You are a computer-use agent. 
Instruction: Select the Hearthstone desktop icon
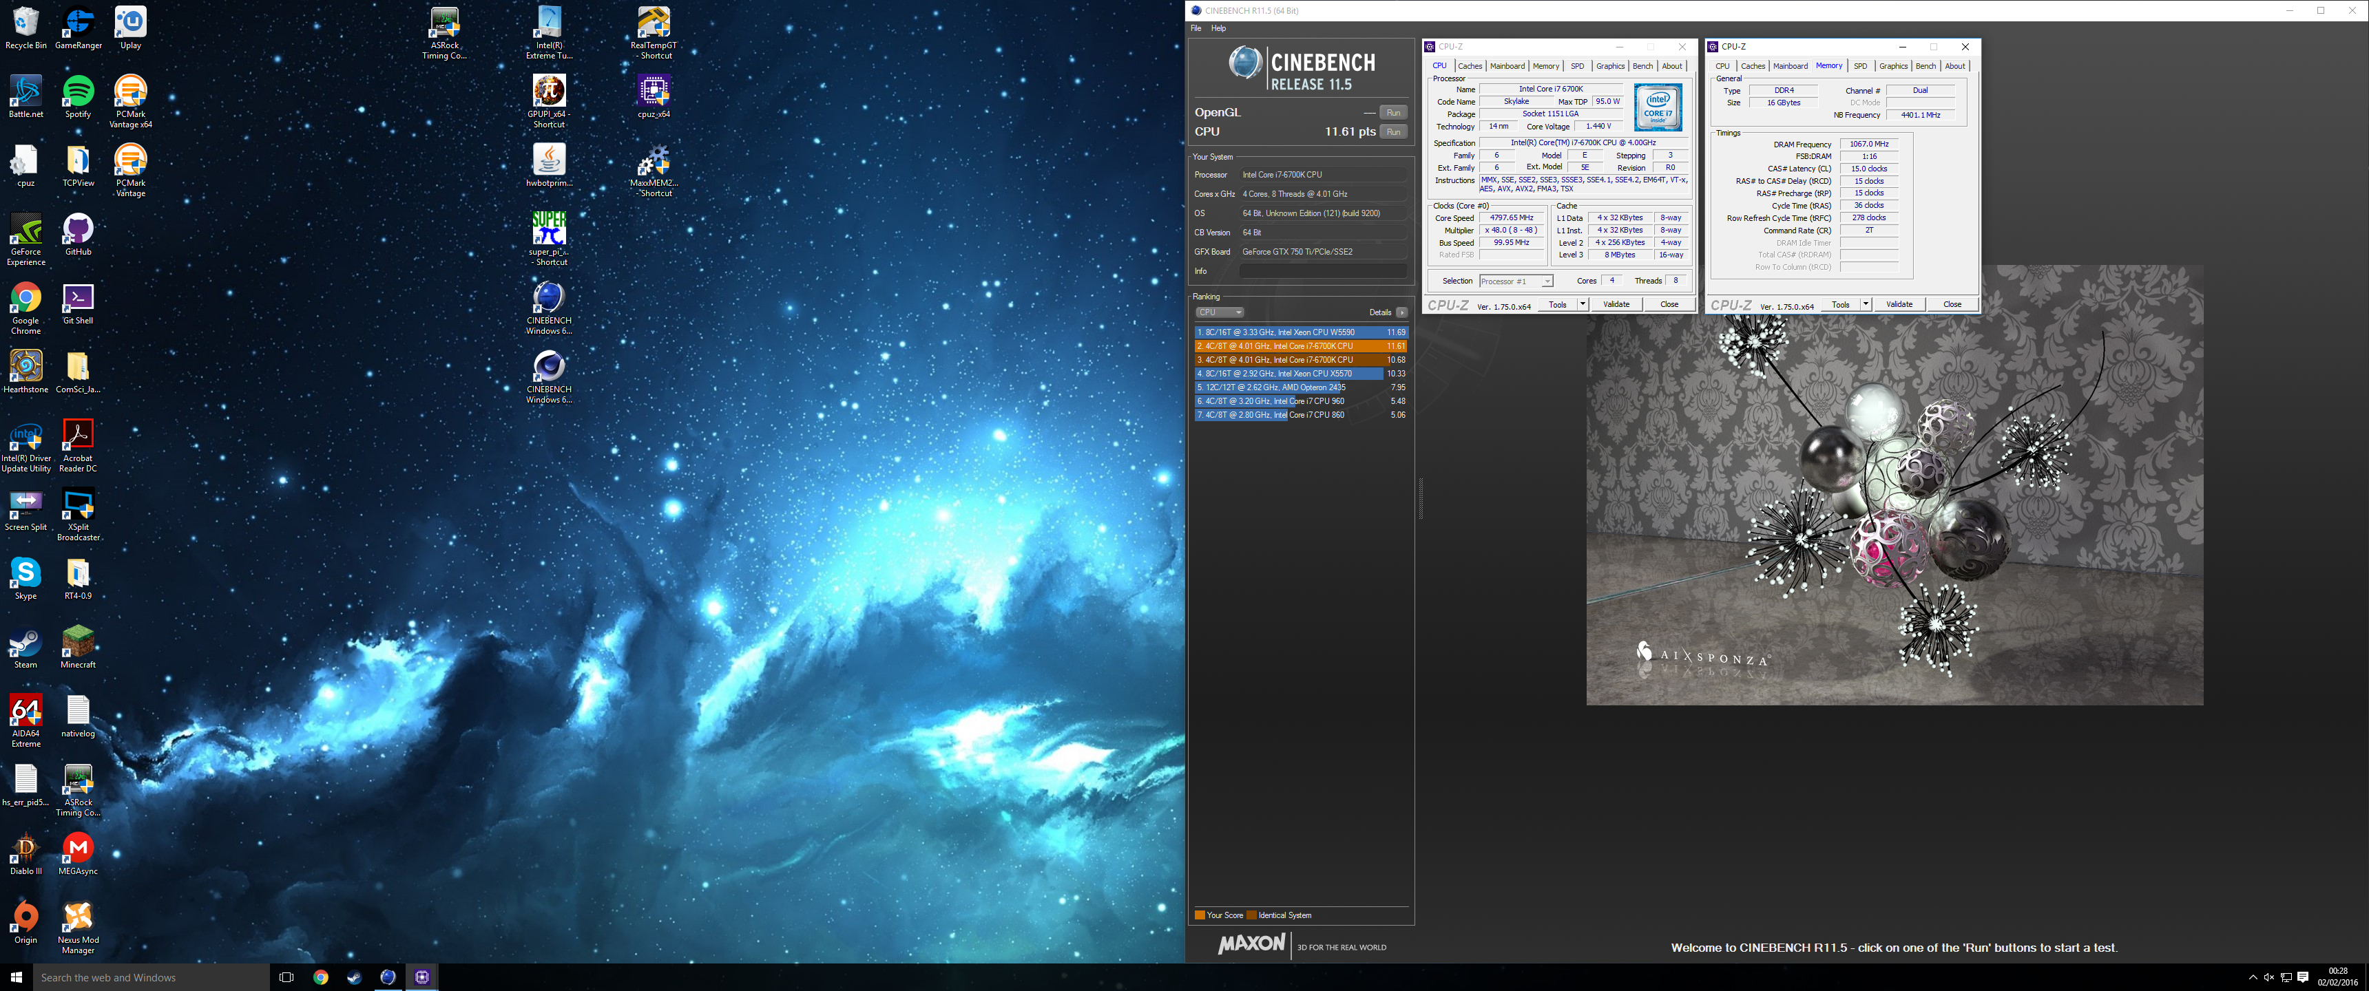click(x=25, y=372)
